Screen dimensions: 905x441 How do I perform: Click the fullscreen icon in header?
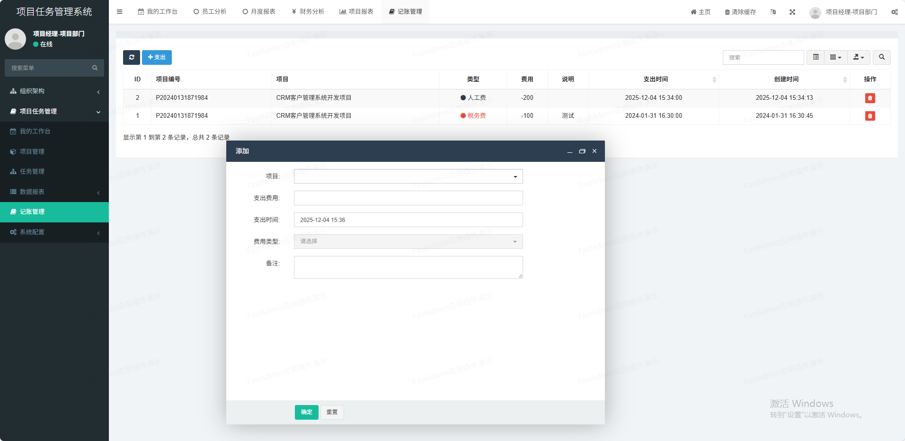(x=792, y=12)
